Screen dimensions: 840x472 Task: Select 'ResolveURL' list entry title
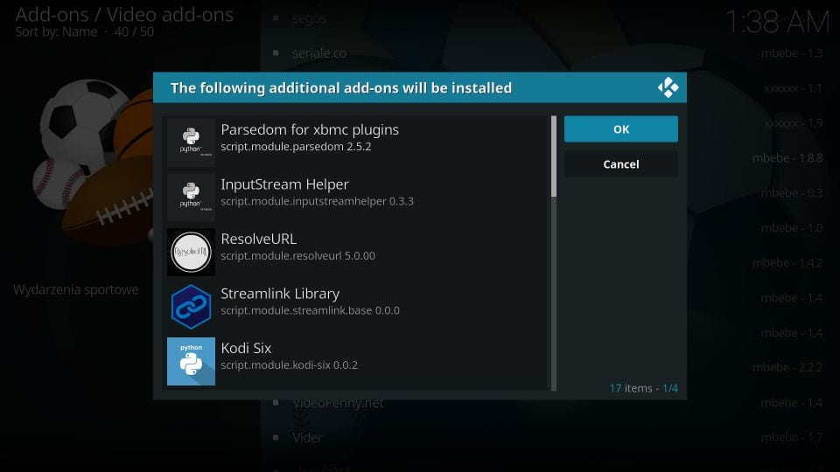click(x=259, y=239)
